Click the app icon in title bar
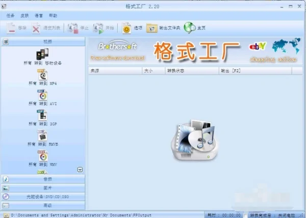306x218 pixels. tap(4, 7)
